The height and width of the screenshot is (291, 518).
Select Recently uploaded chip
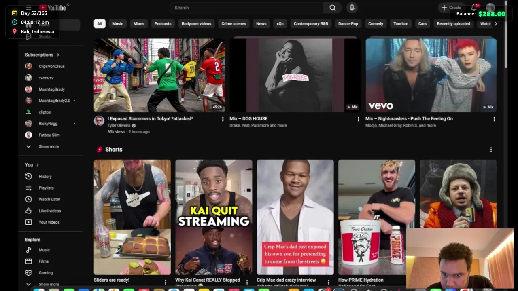[x=453, y=24]
